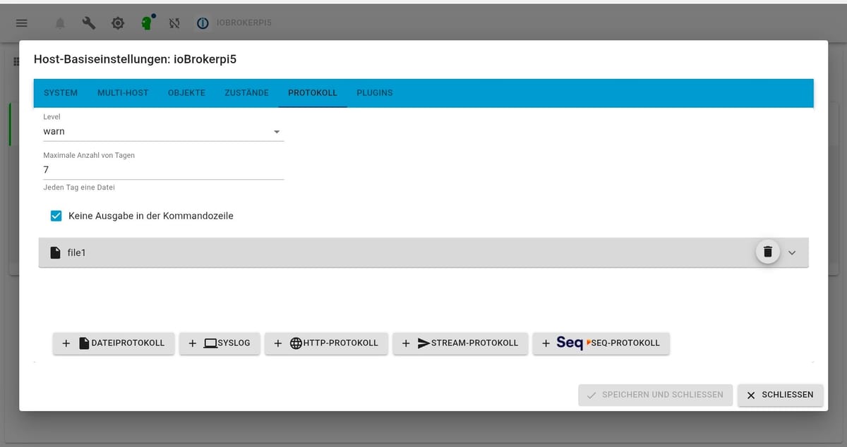Add a STREAM-PROTOKOLL entry

(x=460, y=343)
